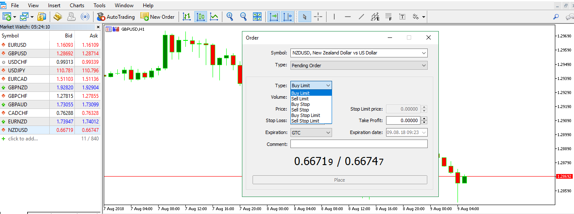Expand profiles dropdown arrow
Image resolution: width=574 pixels, height=214 pixels.
click(x=31, y=17)
